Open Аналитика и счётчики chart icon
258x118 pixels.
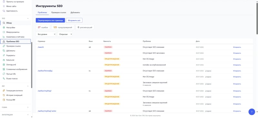click(x=4, y=37)
